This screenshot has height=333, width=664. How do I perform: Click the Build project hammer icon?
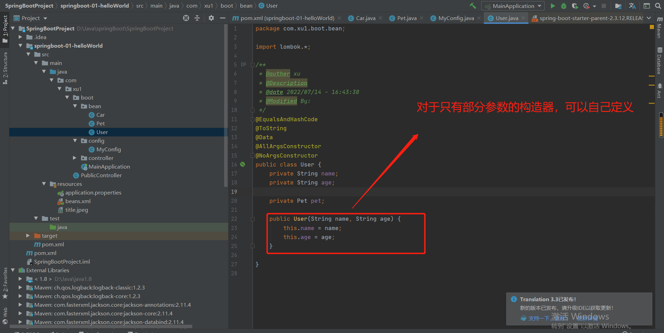[473, 6]
